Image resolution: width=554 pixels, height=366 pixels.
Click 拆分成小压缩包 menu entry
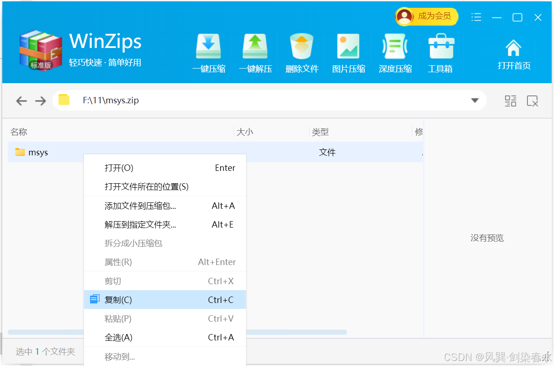coord(165,243)
